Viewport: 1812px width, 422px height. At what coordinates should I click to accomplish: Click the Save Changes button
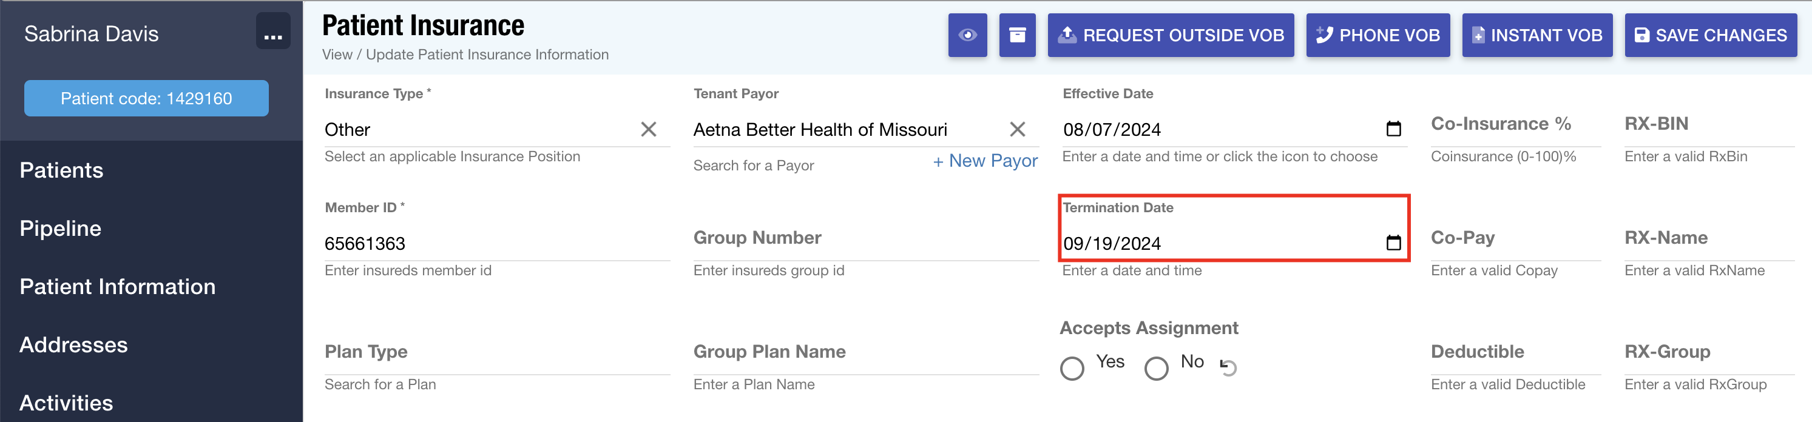click(x=1710, y=35)
